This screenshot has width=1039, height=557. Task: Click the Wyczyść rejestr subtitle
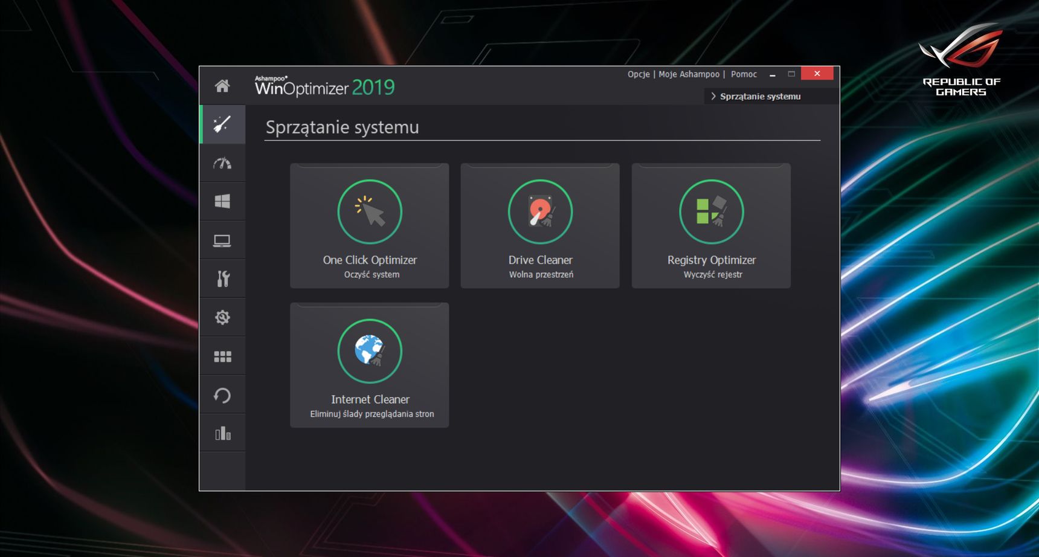coord(713,274)
